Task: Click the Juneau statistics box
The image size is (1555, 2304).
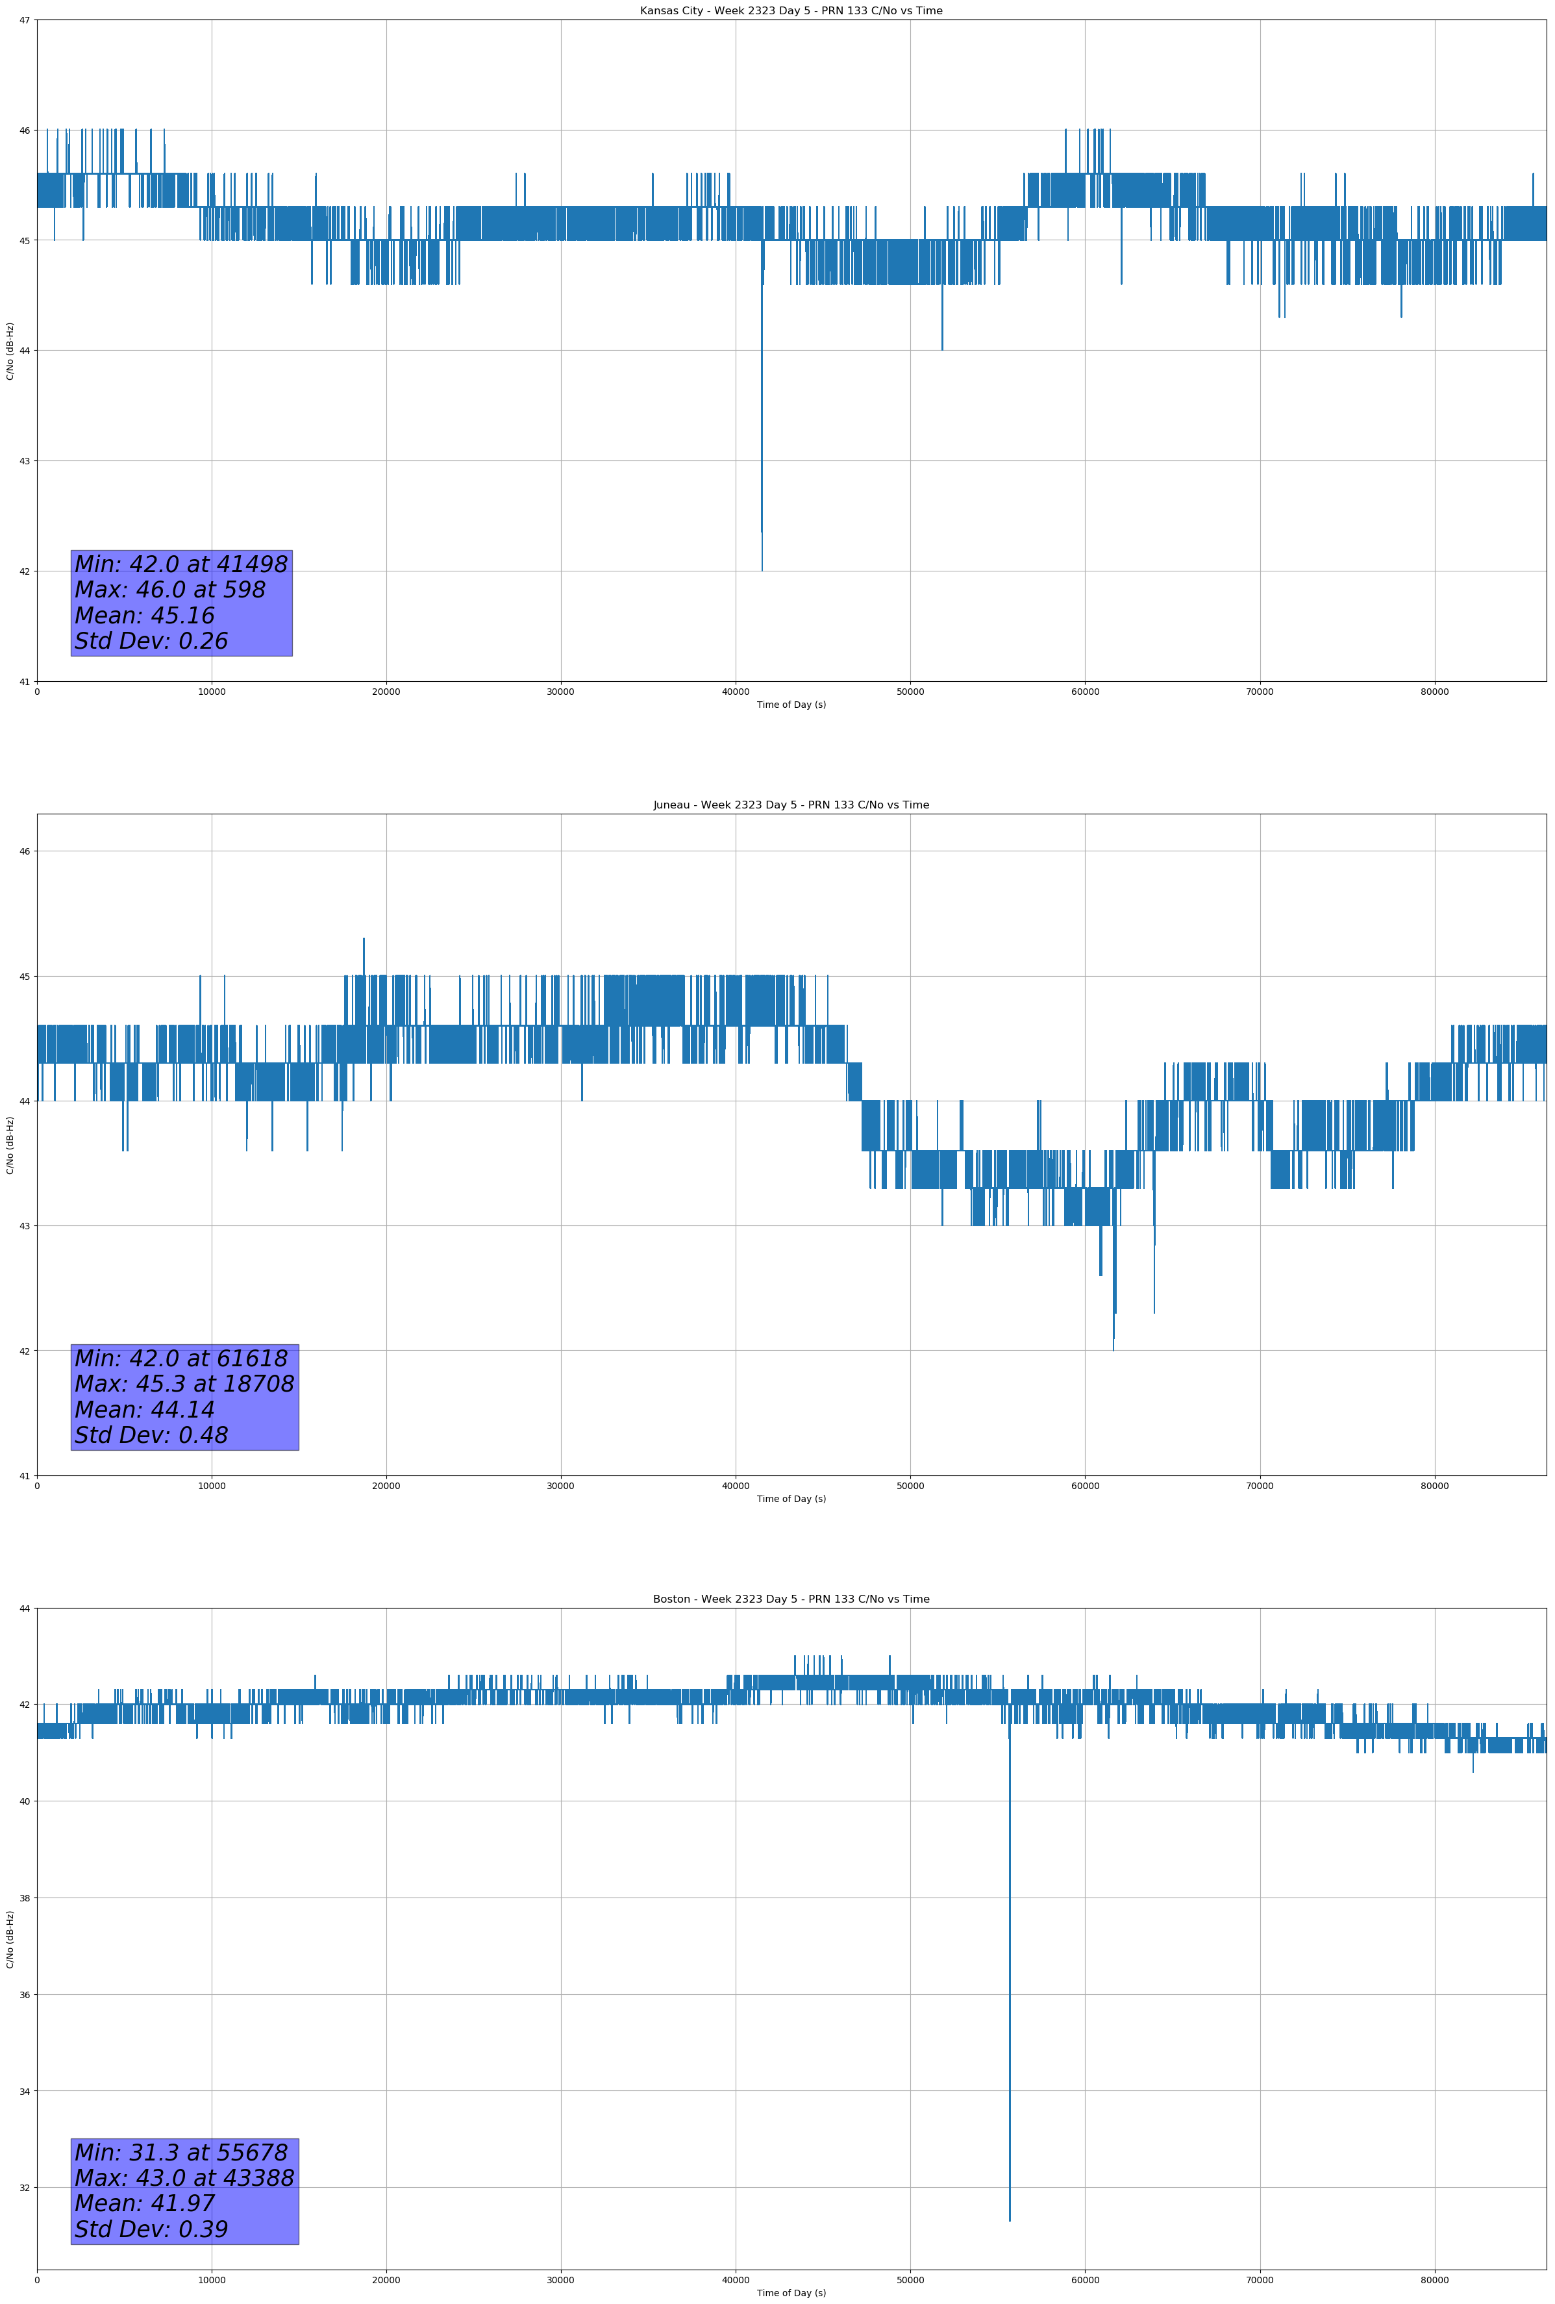Action: (184, 1397)
